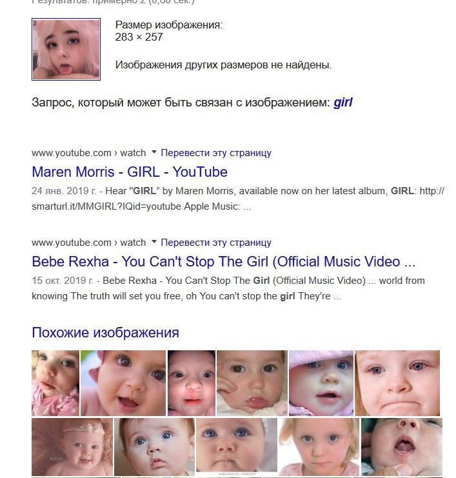The width and height of the screenshot is (456, 478).
Task: Open the Bebe Rexha 'You Can't Stop The Girl' result
Action: coord(223,261)
